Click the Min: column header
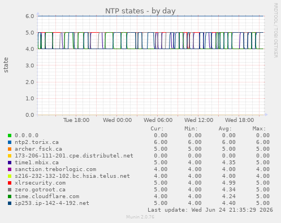 (191, 129)
